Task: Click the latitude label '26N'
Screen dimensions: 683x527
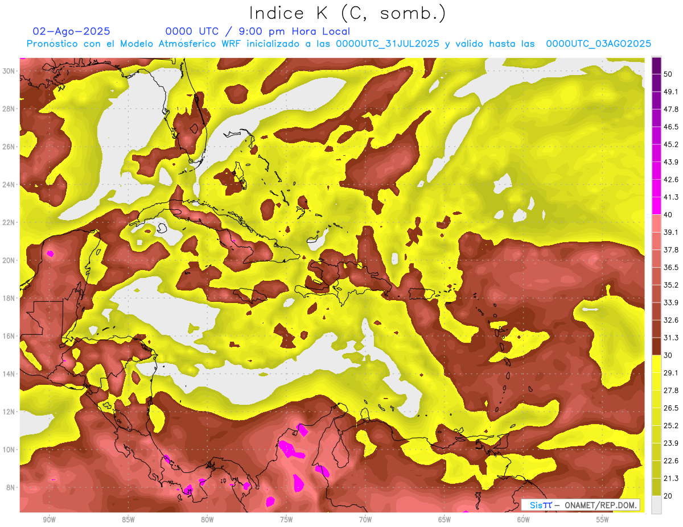Action: point(9,147)
